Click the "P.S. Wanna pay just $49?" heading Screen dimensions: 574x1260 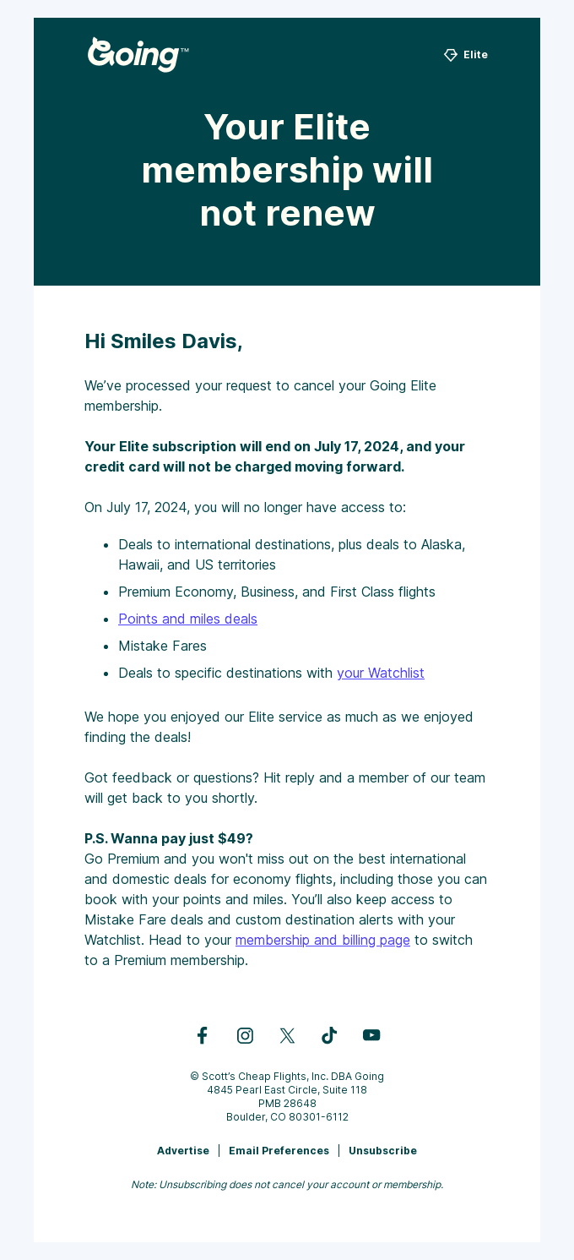tap(169, 838)
